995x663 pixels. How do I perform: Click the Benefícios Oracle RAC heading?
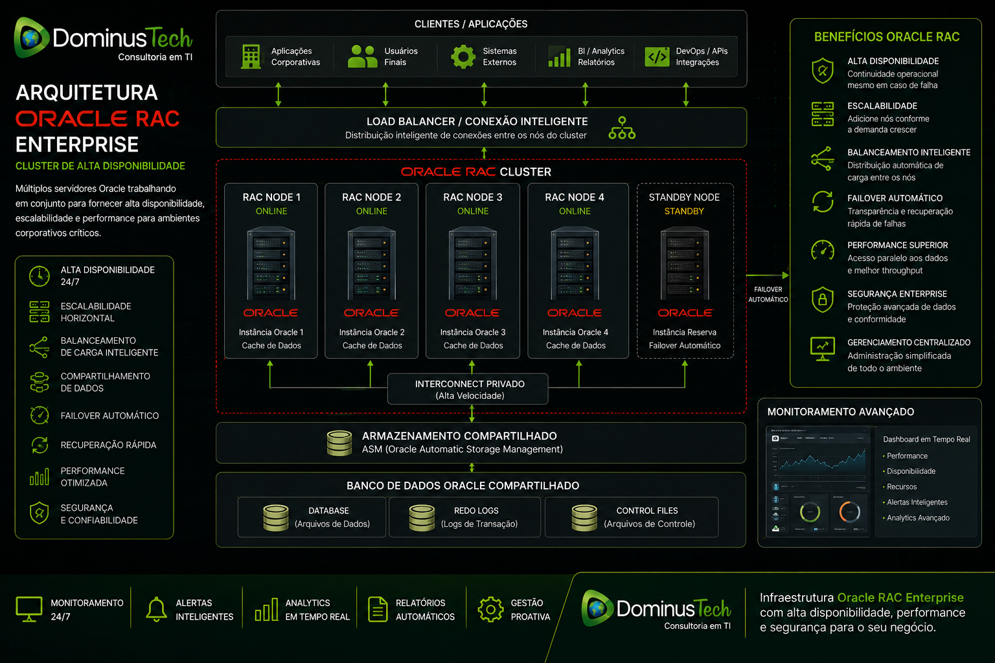[x=887, y=37]
